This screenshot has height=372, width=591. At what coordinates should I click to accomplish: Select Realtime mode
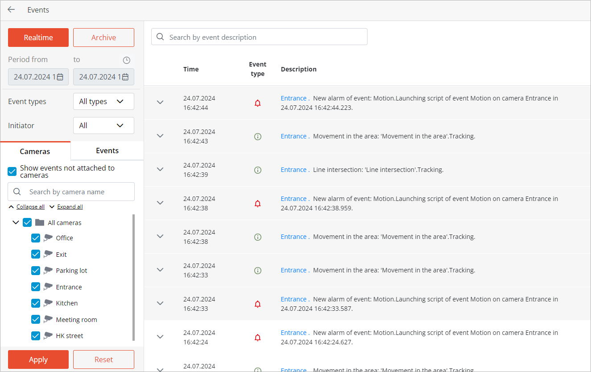pyautogui.click(x=38, y=38)
